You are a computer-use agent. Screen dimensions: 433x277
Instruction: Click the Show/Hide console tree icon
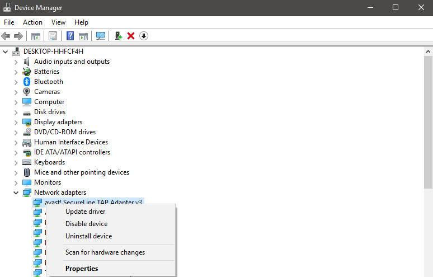click(36, 36)
